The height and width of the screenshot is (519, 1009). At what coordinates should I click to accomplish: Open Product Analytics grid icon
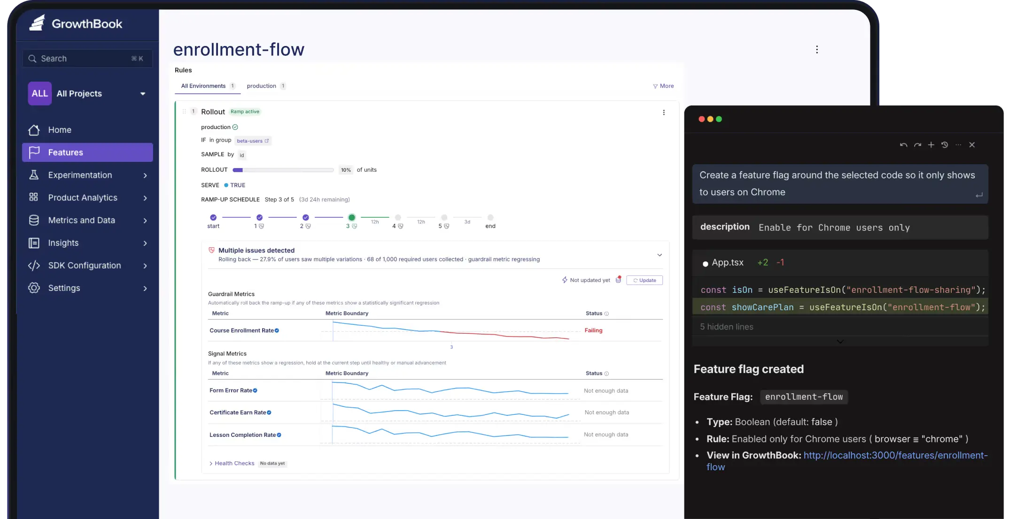[x=34, y=197]
